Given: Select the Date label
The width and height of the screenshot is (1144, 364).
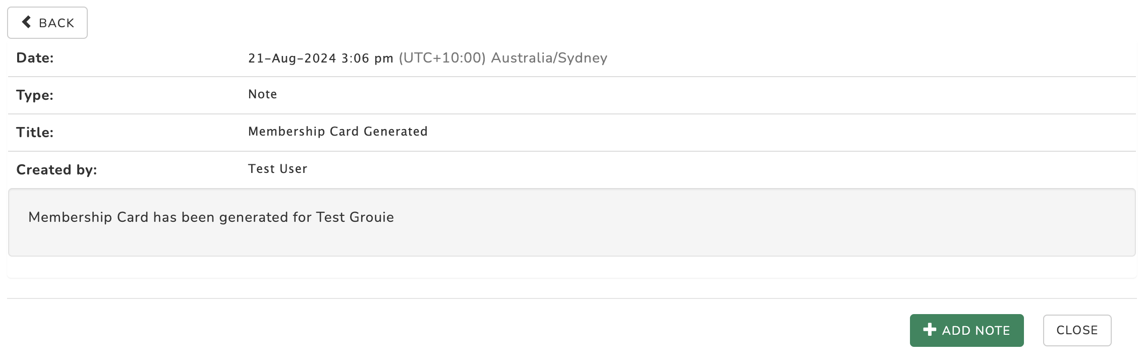Looking at the screenshot, I should 35,58.
